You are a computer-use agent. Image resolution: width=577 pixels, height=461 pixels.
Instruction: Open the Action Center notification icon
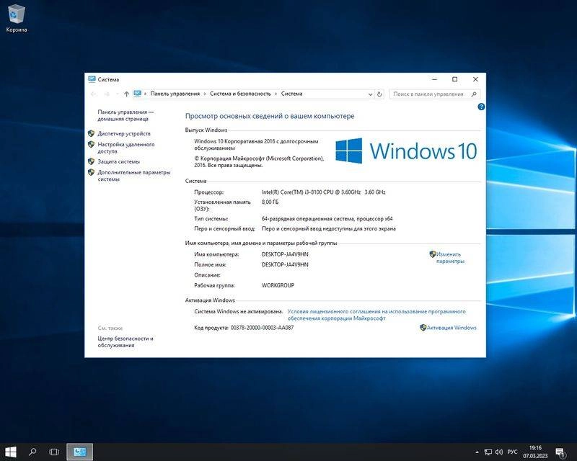[560, 452]
